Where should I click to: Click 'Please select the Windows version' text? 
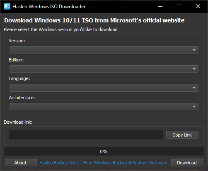pos(60,29)
